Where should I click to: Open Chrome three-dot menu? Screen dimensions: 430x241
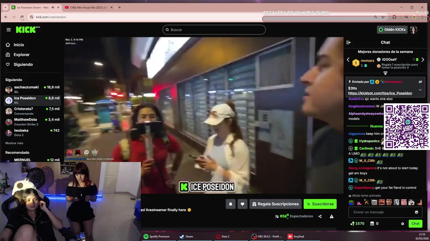422,17
